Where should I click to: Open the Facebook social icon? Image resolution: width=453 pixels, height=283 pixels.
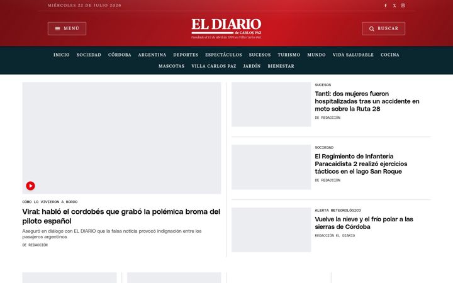(386, 6)
